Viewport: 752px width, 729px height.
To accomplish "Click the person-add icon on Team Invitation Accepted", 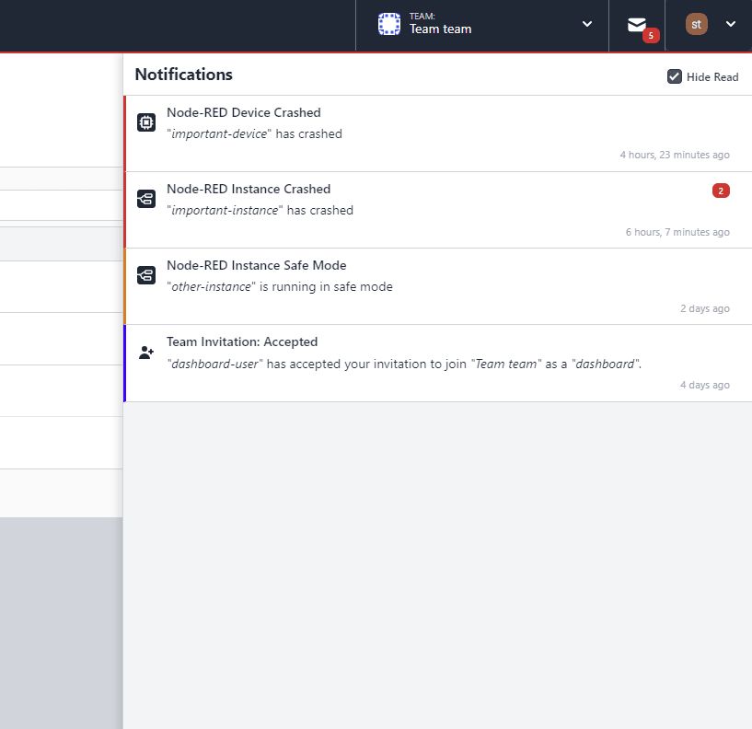I will (145, 351).
